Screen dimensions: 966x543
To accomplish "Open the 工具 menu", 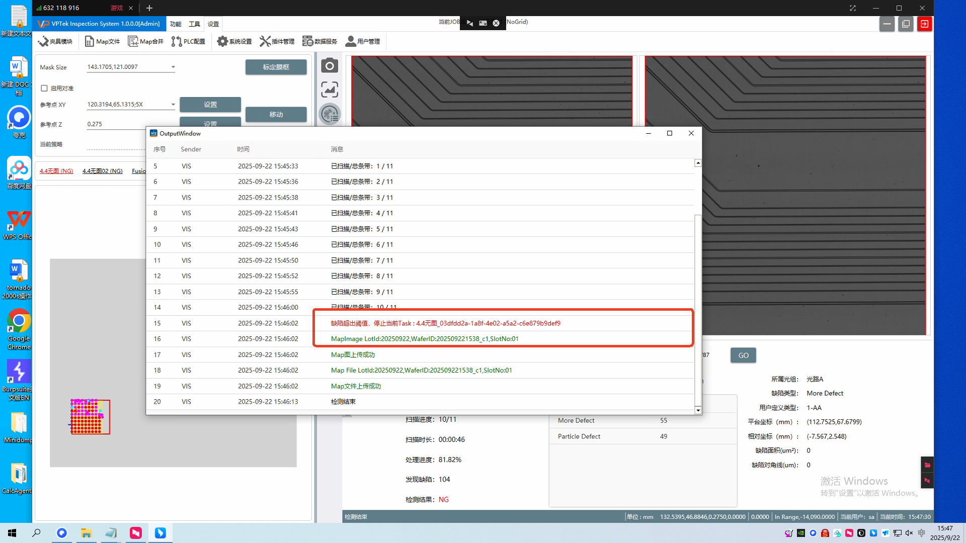I will click(x=194, y=24).
